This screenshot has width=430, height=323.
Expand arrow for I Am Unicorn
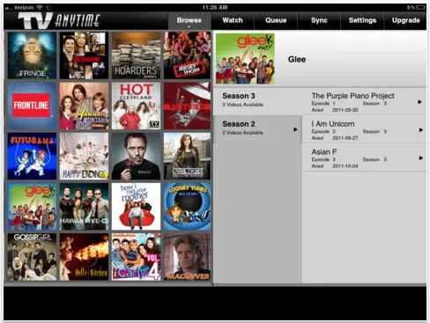[420, 129]
